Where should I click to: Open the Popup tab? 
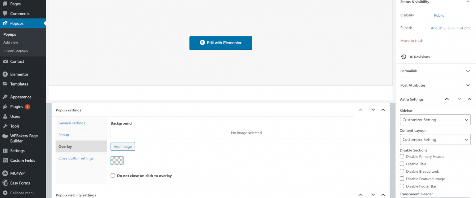pyautogui.click(x=64, y=135)
